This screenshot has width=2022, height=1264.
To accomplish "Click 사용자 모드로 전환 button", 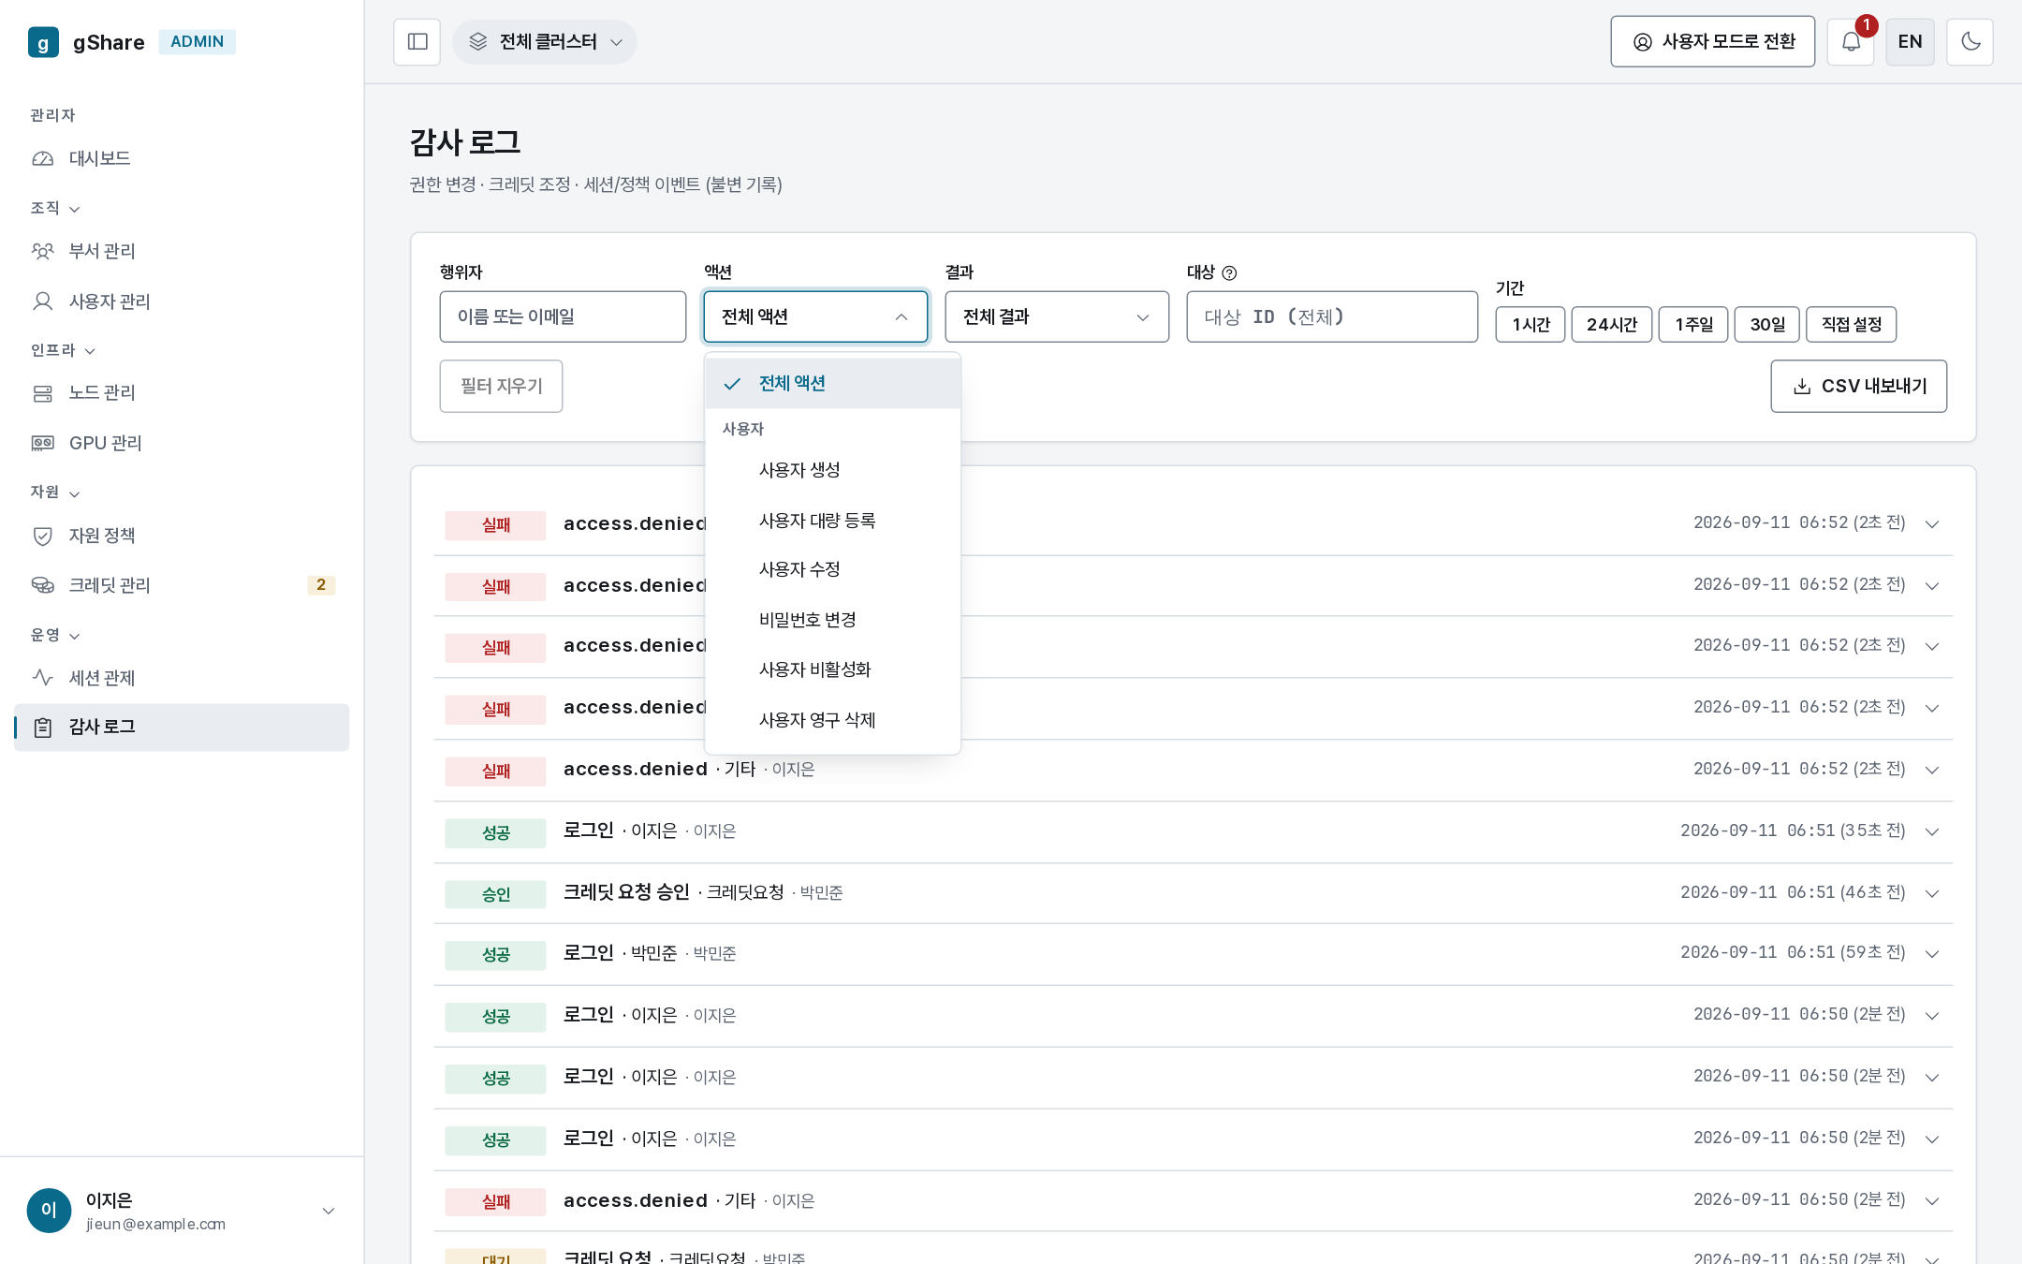I will [1712, 42].
